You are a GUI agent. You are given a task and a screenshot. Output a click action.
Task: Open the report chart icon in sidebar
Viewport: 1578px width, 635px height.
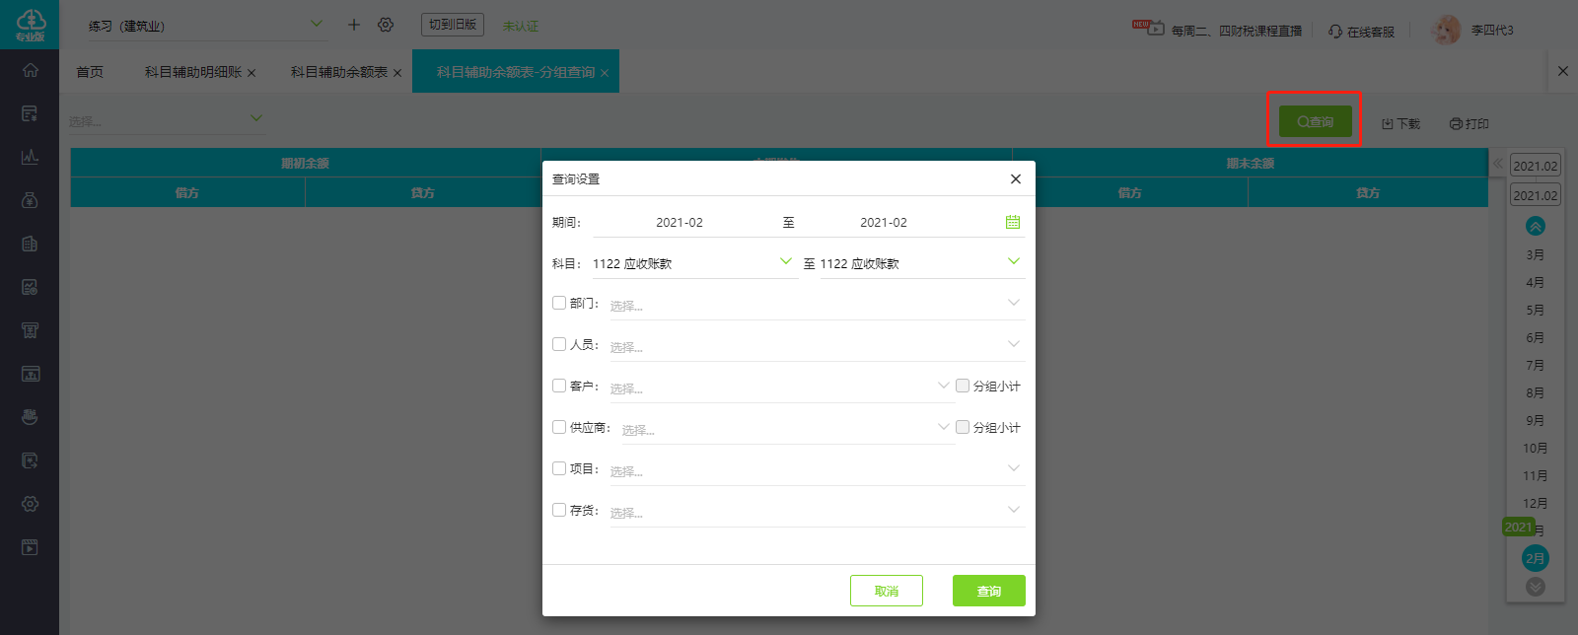(31, 287)
